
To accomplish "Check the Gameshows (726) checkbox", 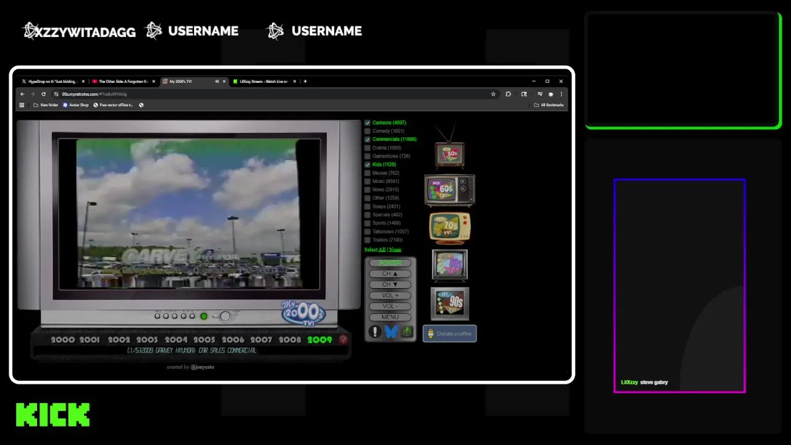I will [x=367, y=156].
